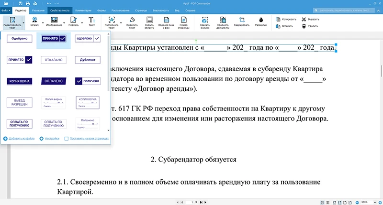Choose the Одобрено plain stamp

19,39
